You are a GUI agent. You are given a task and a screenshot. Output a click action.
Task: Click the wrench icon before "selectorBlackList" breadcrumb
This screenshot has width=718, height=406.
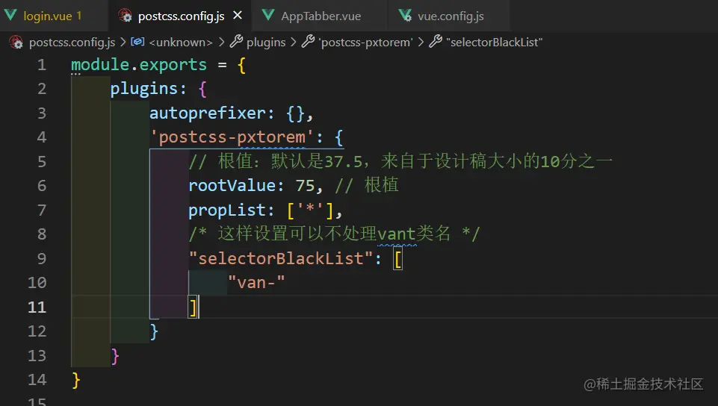click(436, 42)
